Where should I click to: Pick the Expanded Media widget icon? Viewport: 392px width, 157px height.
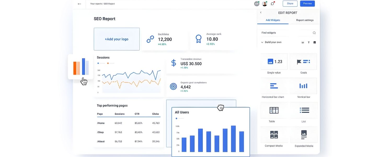303,134
